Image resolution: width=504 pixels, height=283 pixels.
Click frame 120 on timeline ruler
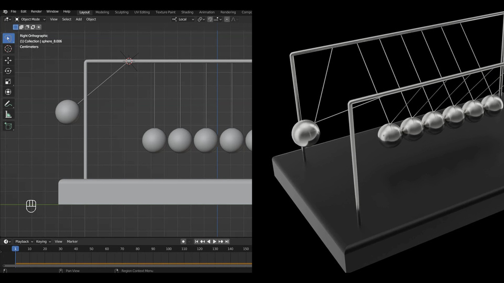200,249
